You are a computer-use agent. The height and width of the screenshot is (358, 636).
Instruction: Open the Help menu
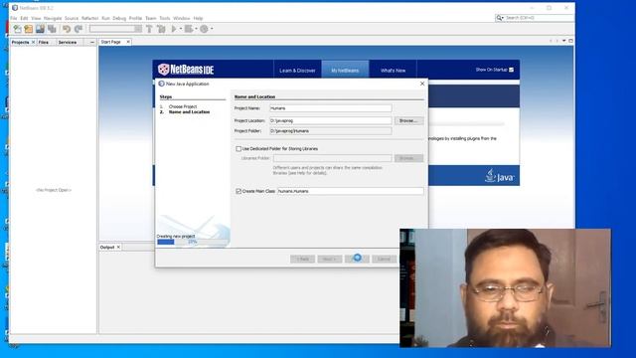[198, 18]
